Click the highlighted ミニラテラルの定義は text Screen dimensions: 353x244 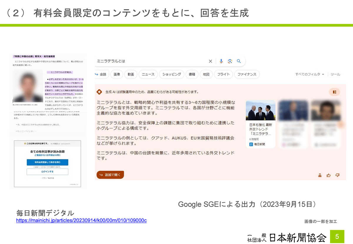[x=59, y=72]
